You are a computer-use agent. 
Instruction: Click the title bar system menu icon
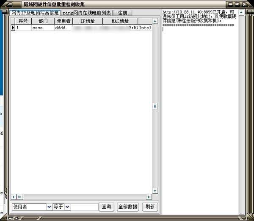click(x=10, y=5)
